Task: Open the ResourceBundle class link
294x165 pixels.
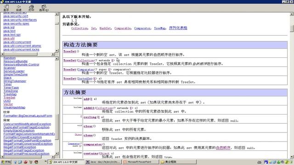Action: 16,61
